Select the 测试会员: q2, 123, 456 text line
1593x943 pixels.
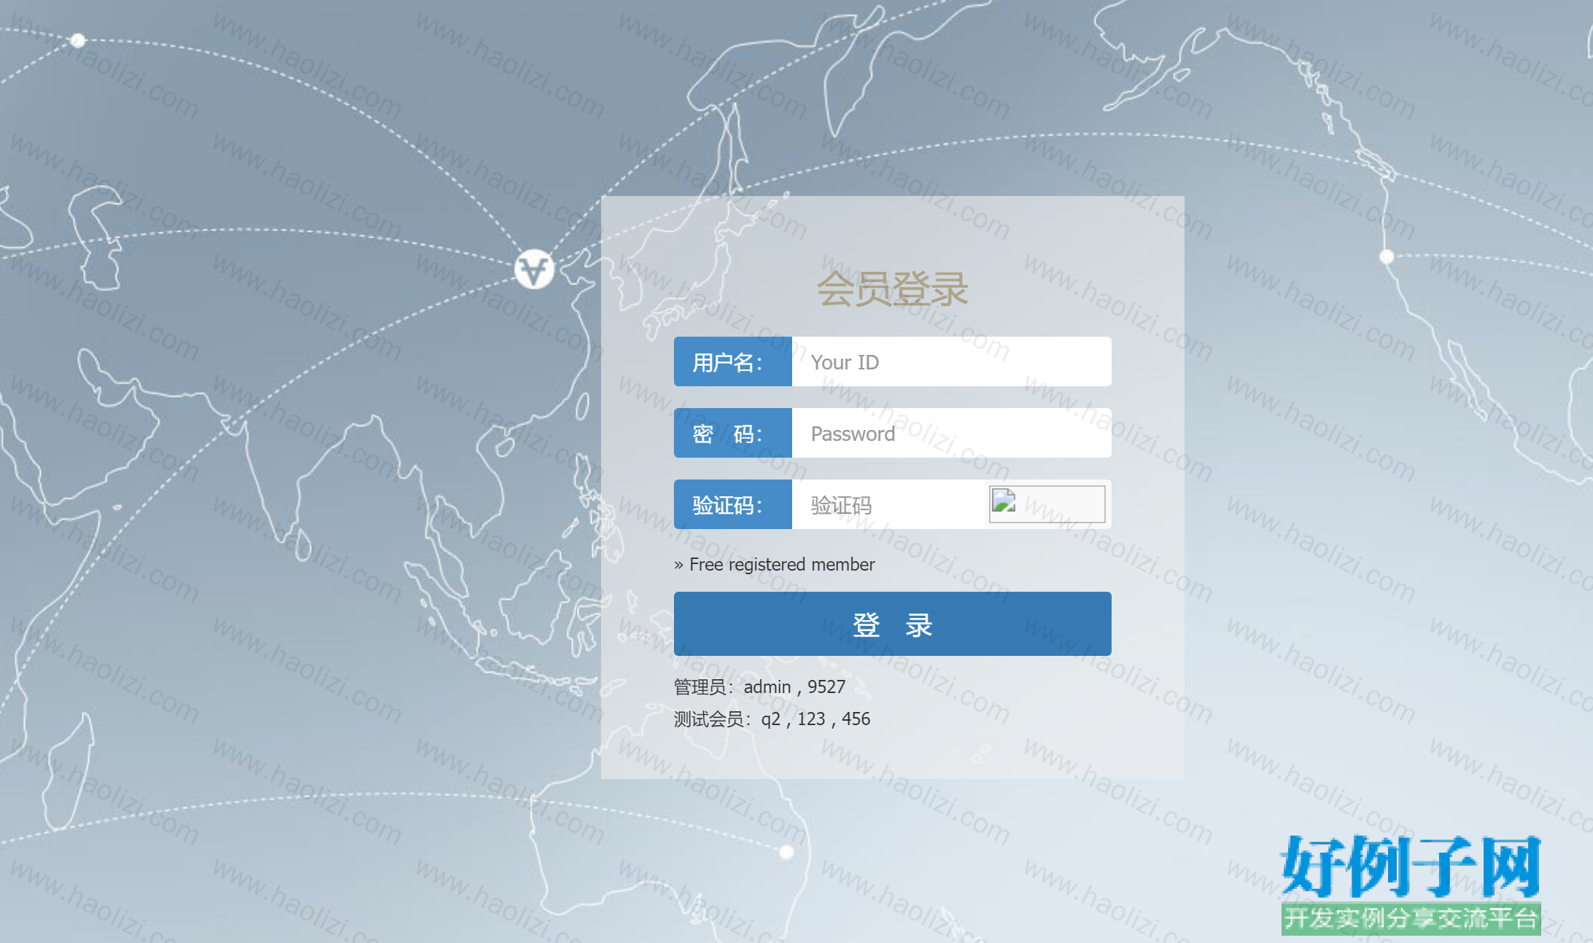[x=772, y=719]
